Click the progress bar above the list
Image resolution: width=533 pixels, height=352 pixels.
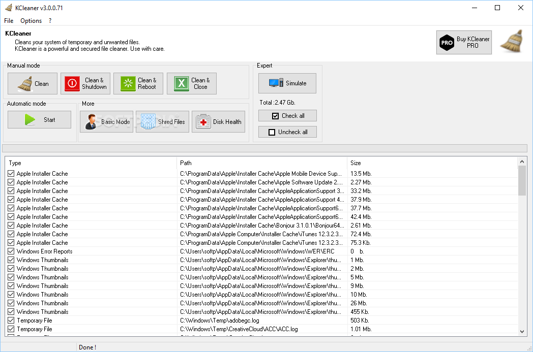tap(264, 148)
